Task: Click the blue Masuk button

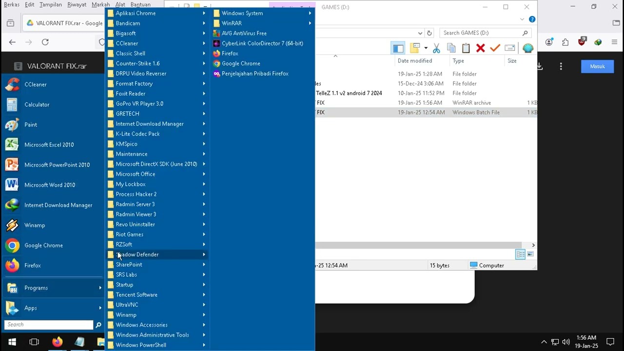Action: [x=597, y=66]
